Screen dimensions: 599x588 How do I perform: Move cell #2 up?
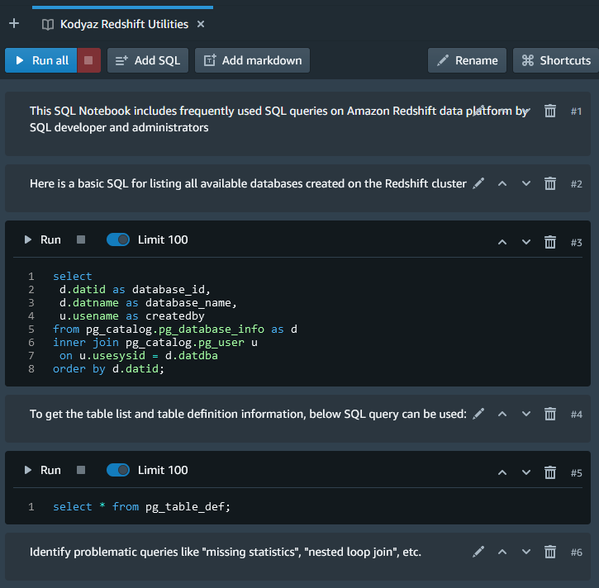click(502, 183)
